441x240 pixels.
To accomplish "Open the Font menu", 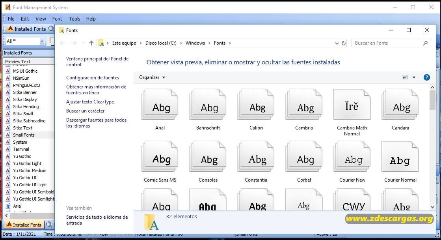I will pyautogui.click(x=57, y=19).
